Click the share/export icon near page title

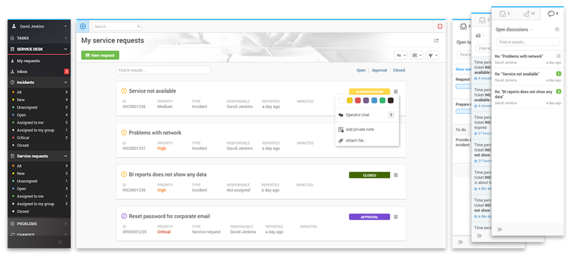coord(436,41)
